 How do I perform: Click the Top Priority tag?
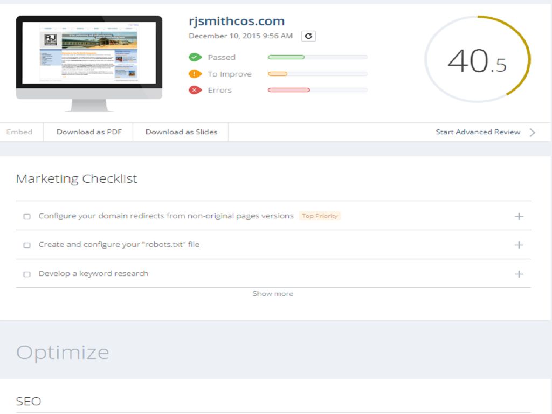coord(320,216)
